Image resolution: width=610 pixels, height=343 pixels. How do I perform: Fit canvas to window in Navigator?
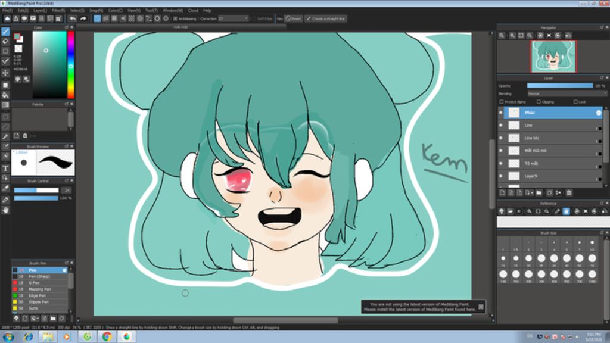pyautogui.click(x=521, y=35)
